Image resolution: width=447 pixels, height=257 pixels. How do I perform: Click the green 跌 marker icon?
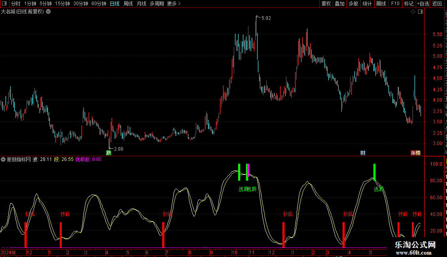click(x=109, y=153)
